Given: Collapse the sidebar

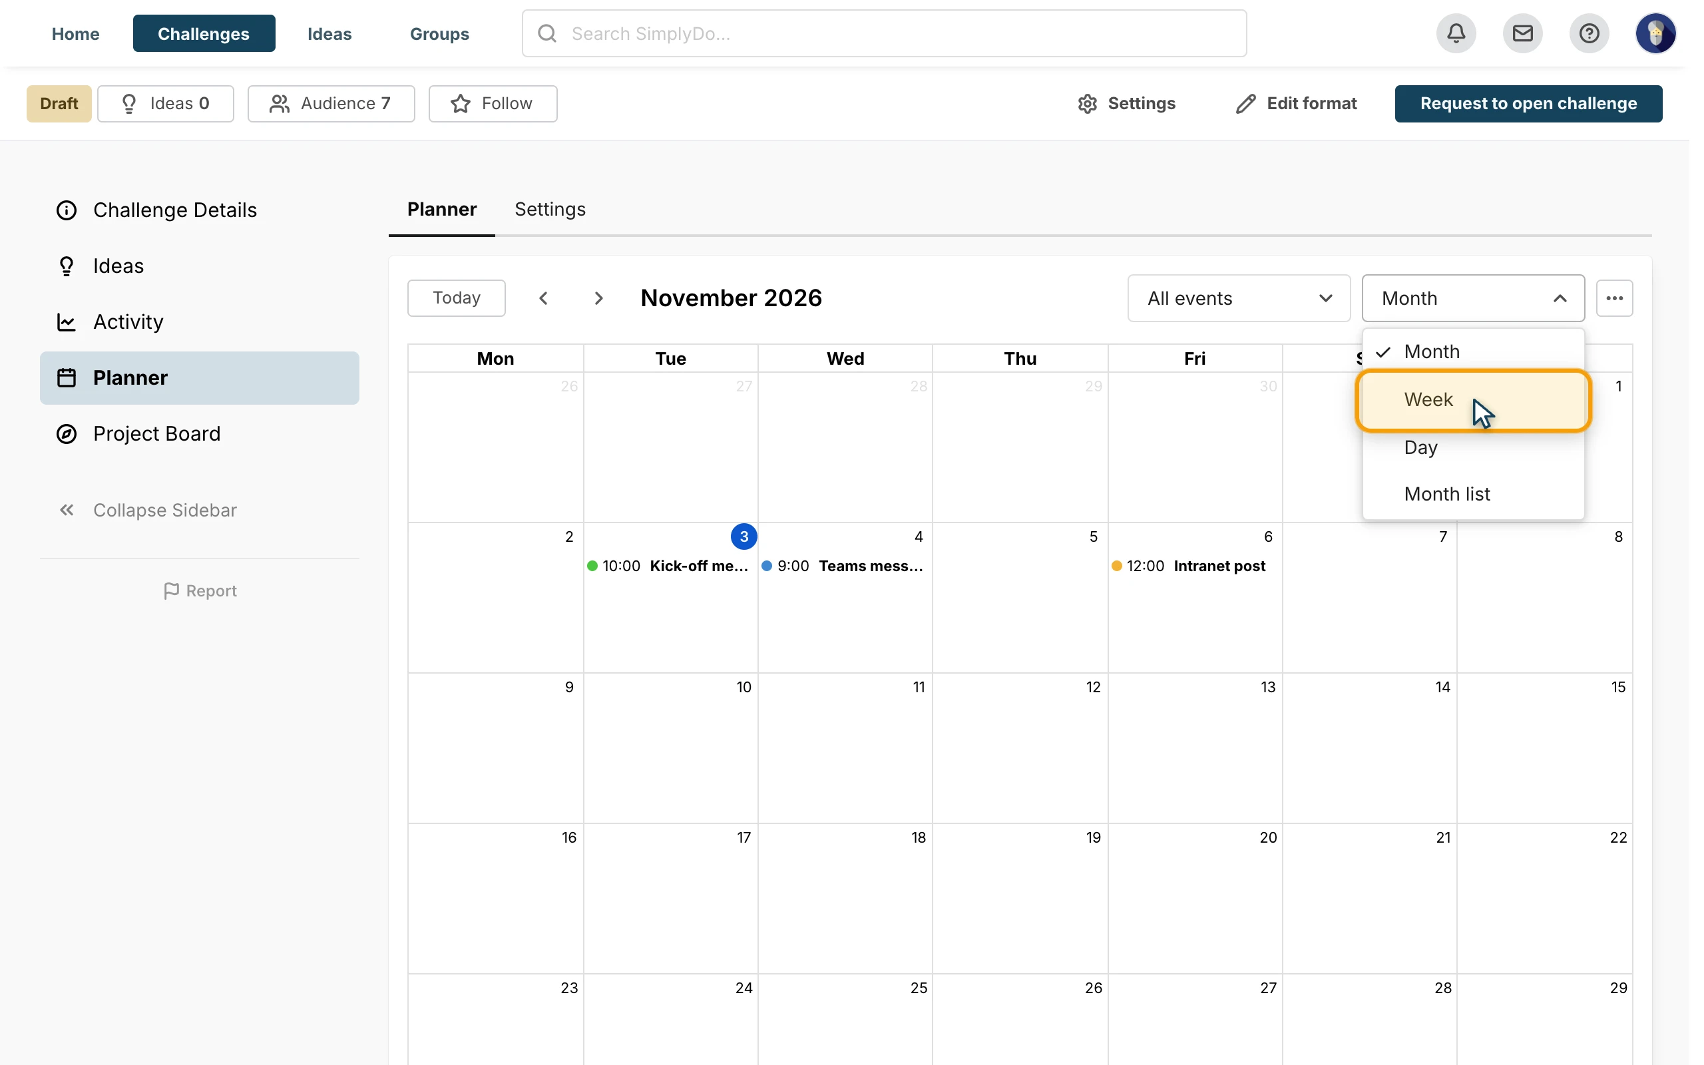Looking at the screenshot, I should pyautogui.click(x=148, y=510).
